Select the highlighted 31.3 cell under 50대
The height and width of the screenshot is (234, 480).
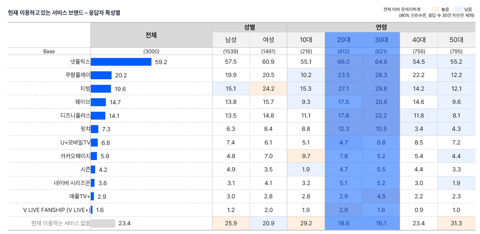click(456, 223)
